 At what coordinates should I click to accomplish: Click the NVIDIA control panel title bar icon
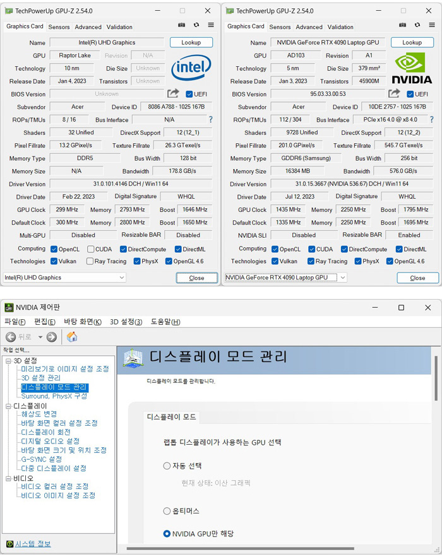(x=9, y=307)
